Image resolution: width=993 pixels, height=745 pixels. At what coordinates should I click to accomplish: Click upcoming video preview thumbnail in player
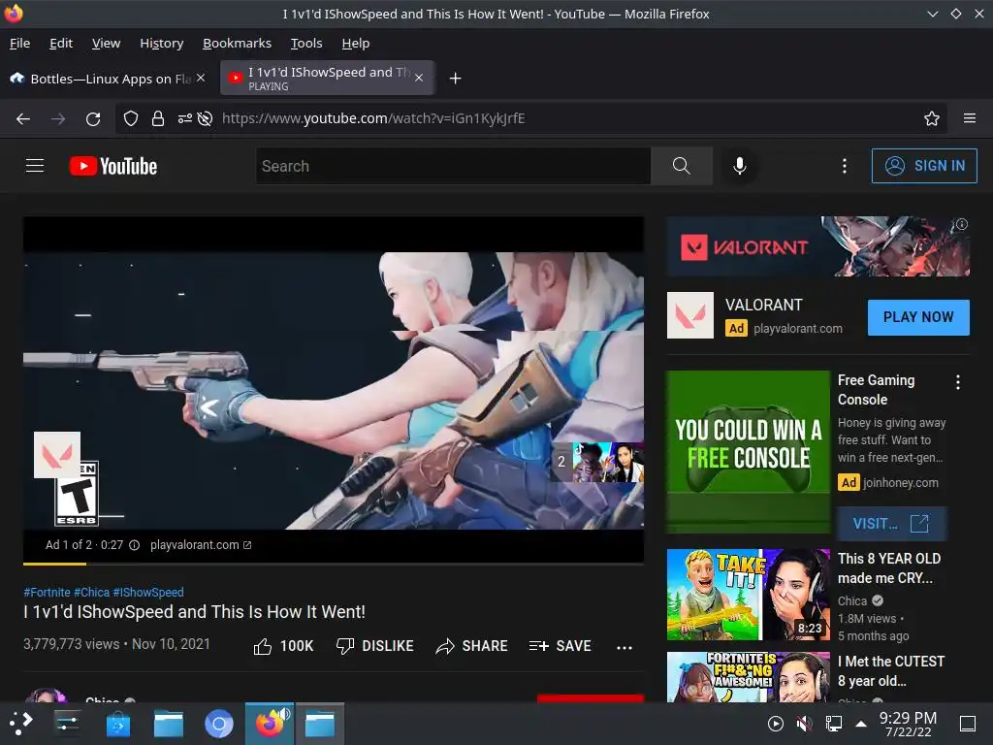(597, 462)
